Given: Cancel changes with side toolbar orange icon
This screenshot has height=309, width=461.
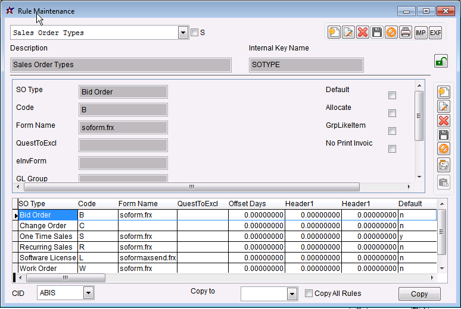Looking at the screenshot, I should click(444, 149).
